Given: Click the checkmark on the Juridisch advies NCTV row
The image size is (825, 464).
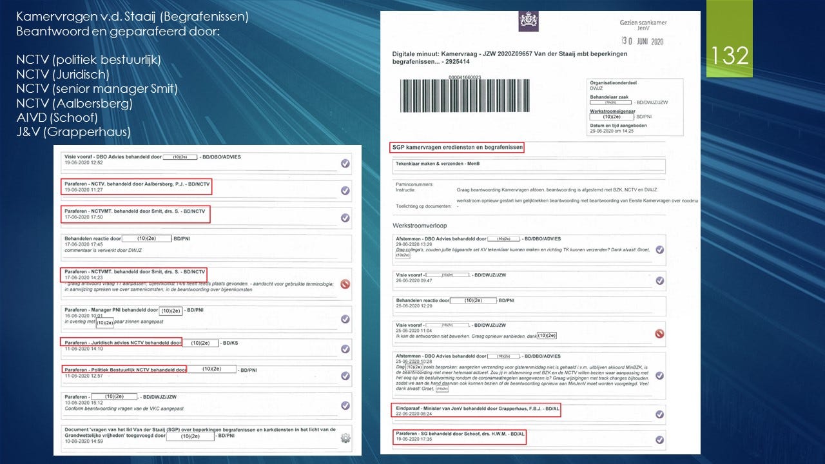Looking at the screenshot, I should (345, 349).
